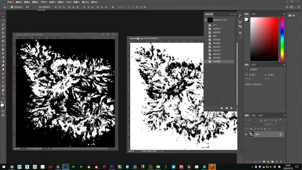The image size is (302, 170).
Task: Click the foreground color swatch in Color panel
Action: pos(246,19)
